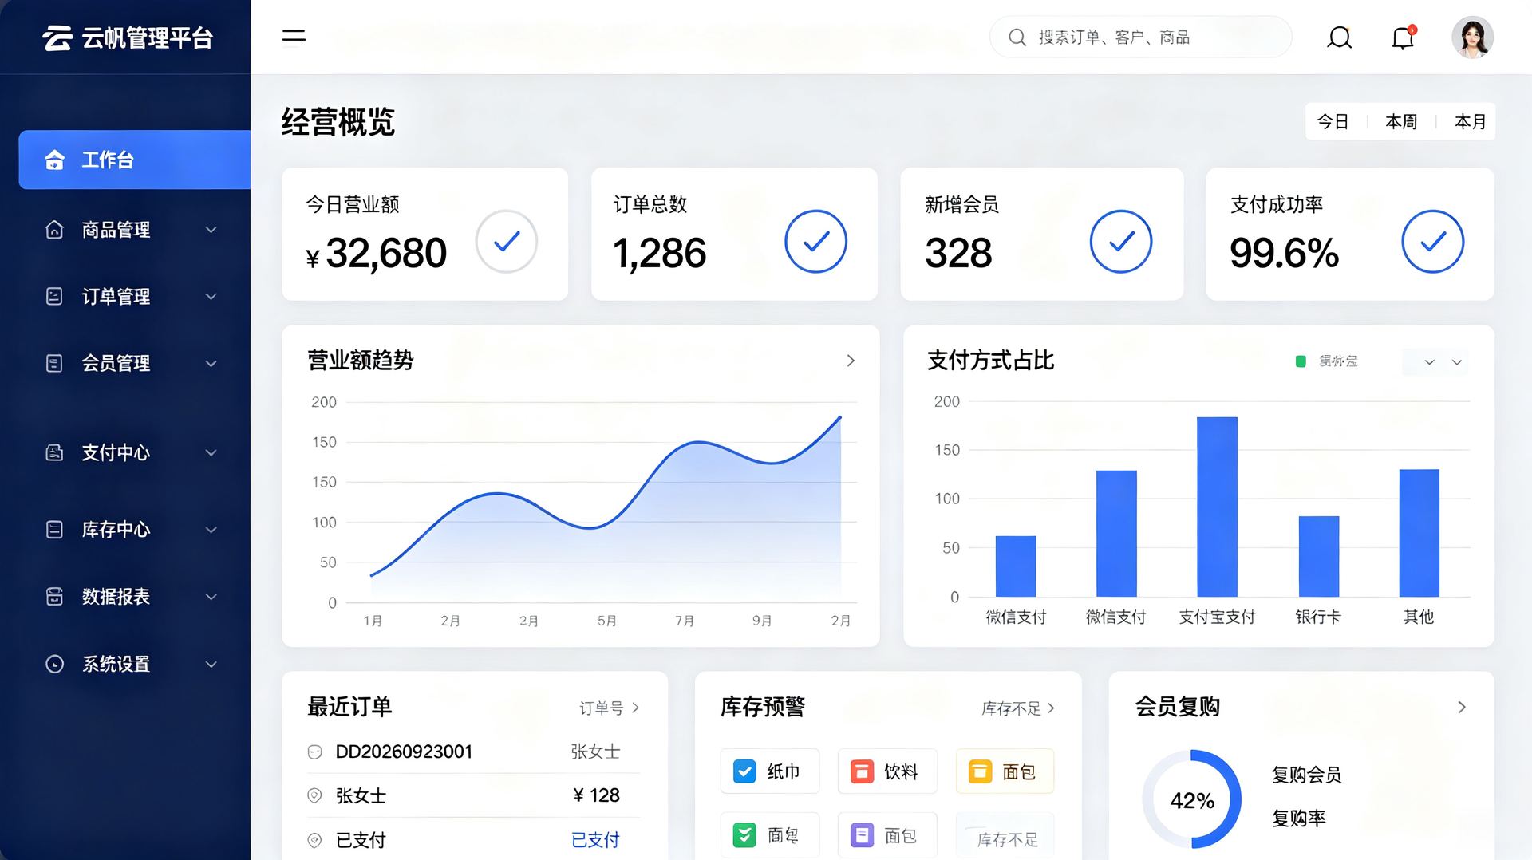Select the 本月 time range tab
1532x860 pixels.
(x=1470, y=122)
